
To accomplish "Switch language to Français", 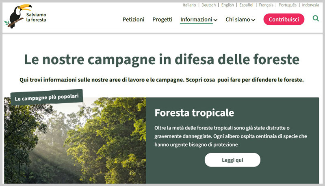I will tap(266, 5).
